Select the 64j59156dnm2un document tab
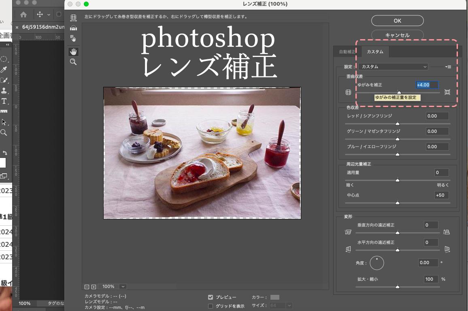The width and height of the screenshot is (468, 311). pos(43,27)
